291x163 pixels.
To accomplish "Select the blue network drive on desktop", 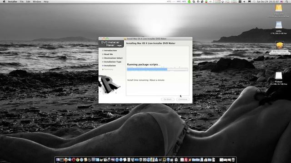I will click(279, 25).
